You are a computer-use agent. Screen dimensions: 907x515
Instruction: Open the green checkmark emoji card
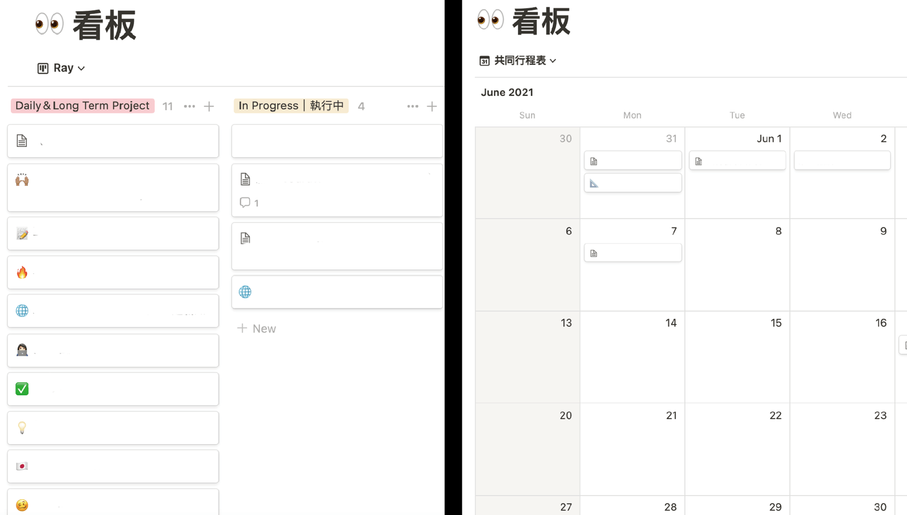pyautogui.click(x=113, y=389)
